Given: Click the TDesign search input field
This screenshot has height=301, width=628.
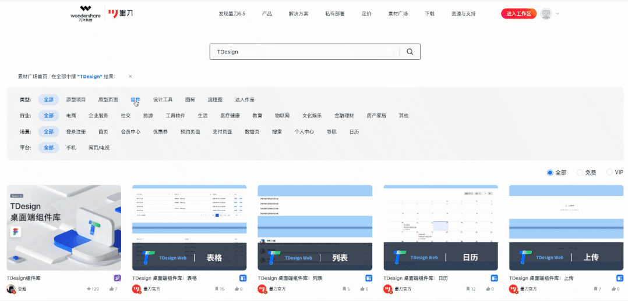Looking at the screenshot, I should (x=304, y=52).
